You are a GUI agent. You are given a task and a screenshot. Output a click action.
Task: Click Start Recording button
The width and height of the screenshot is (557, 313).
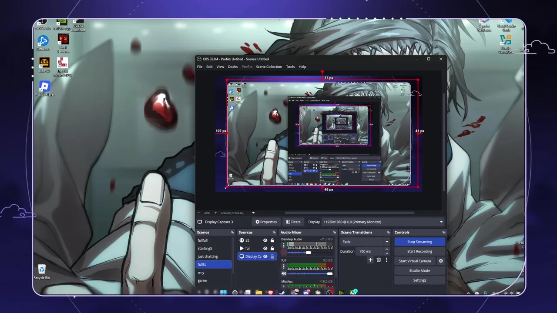click(x=419, y=251)
